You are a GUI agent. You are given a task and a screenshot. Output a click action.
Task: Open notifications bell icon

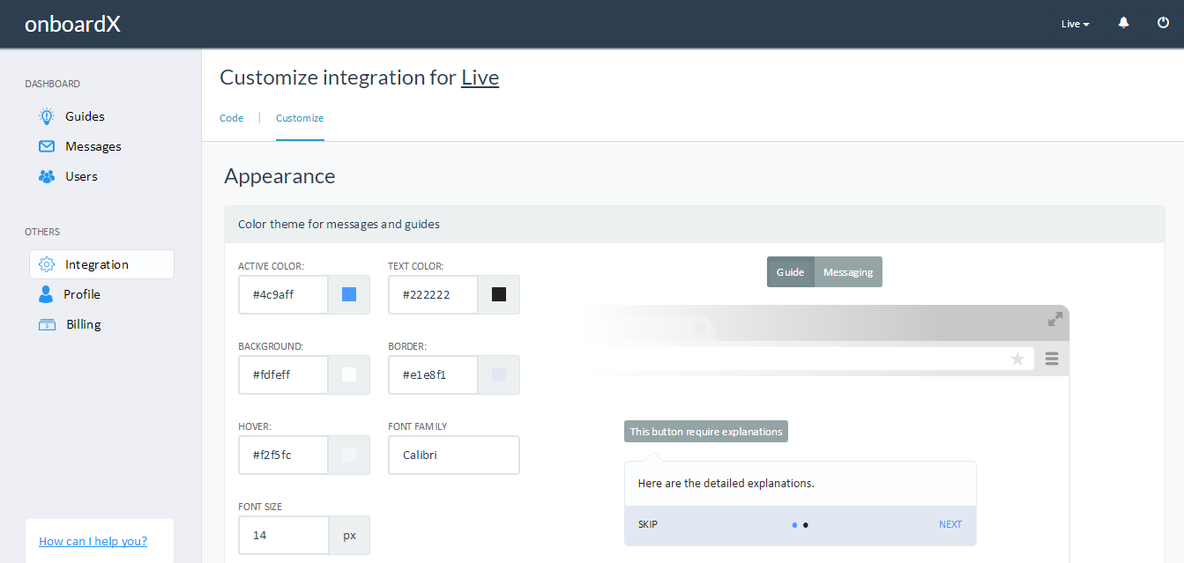(1123, 23)
